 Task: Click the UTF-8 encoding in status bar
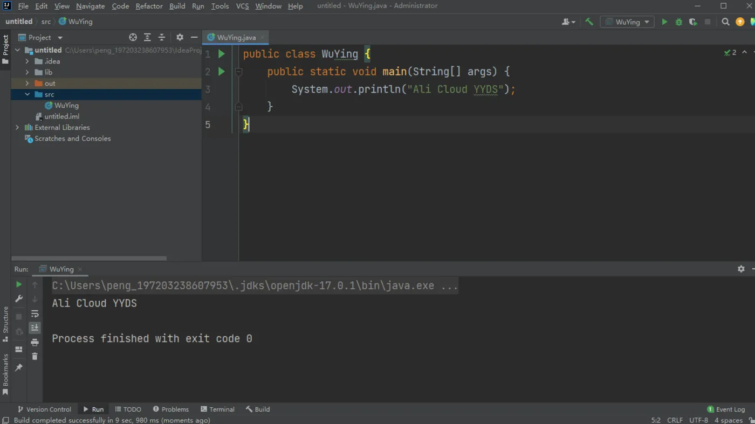[x=698, y=420]
